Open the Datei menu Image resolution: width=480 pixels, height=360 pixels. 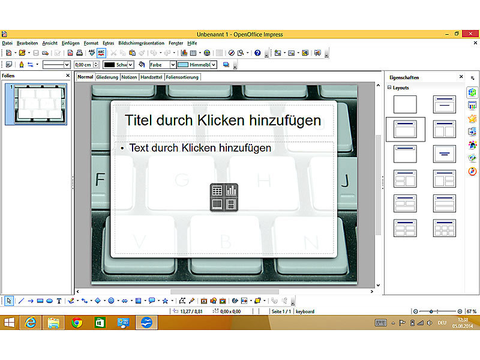[7, 43]
